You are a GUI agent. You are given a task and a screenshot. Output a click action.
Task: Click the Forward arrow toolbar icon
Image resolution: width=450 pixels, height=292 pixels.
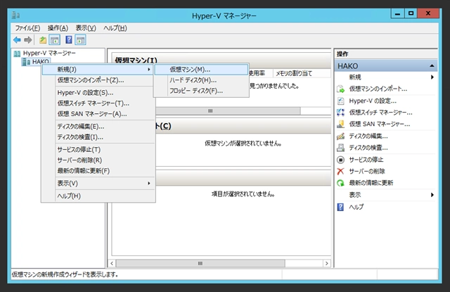pos(28,40)
